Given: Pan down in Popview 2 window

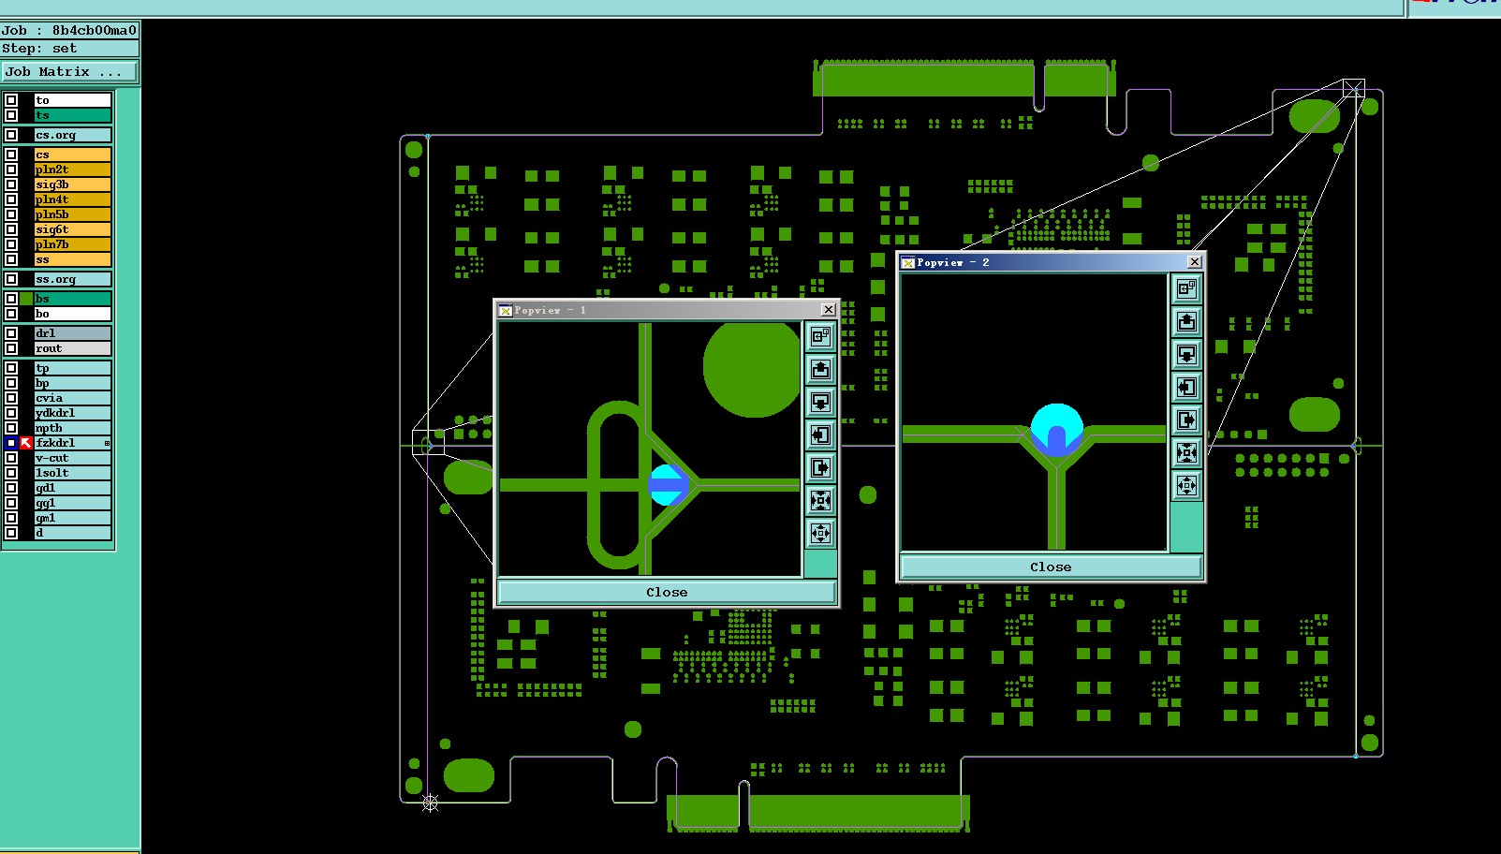Looking at the screenshot, I should pyautogui.click(x=1186, y=354).
